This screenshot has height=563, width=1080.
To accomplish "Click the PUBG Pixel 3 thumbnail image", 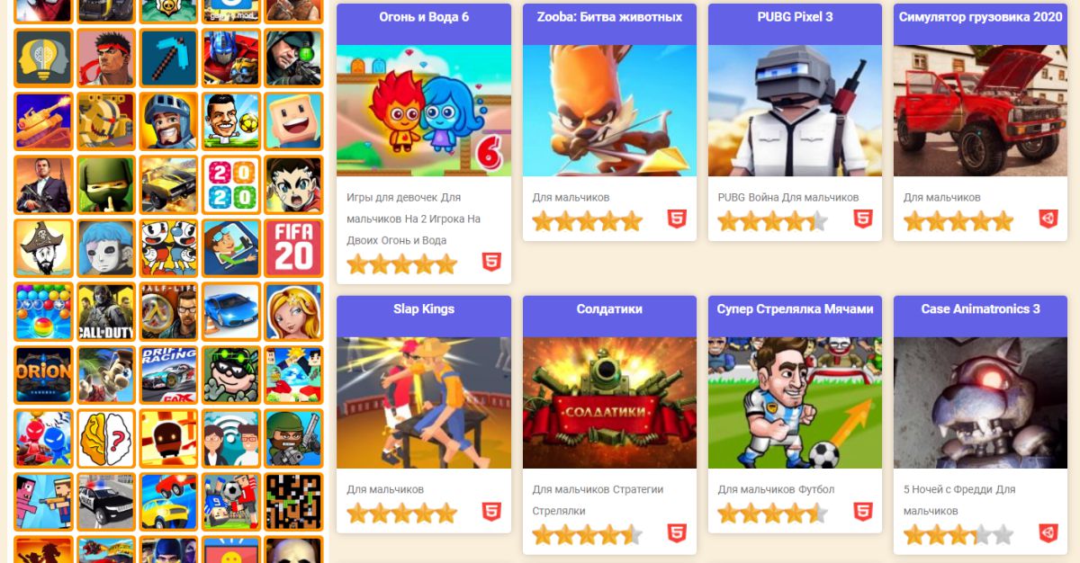I will tap(795, 111).
